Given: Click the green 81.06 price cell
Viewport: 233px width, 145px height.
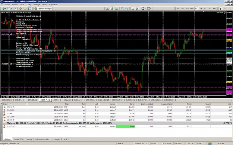Looking at the screenshot, I should 125,126.
